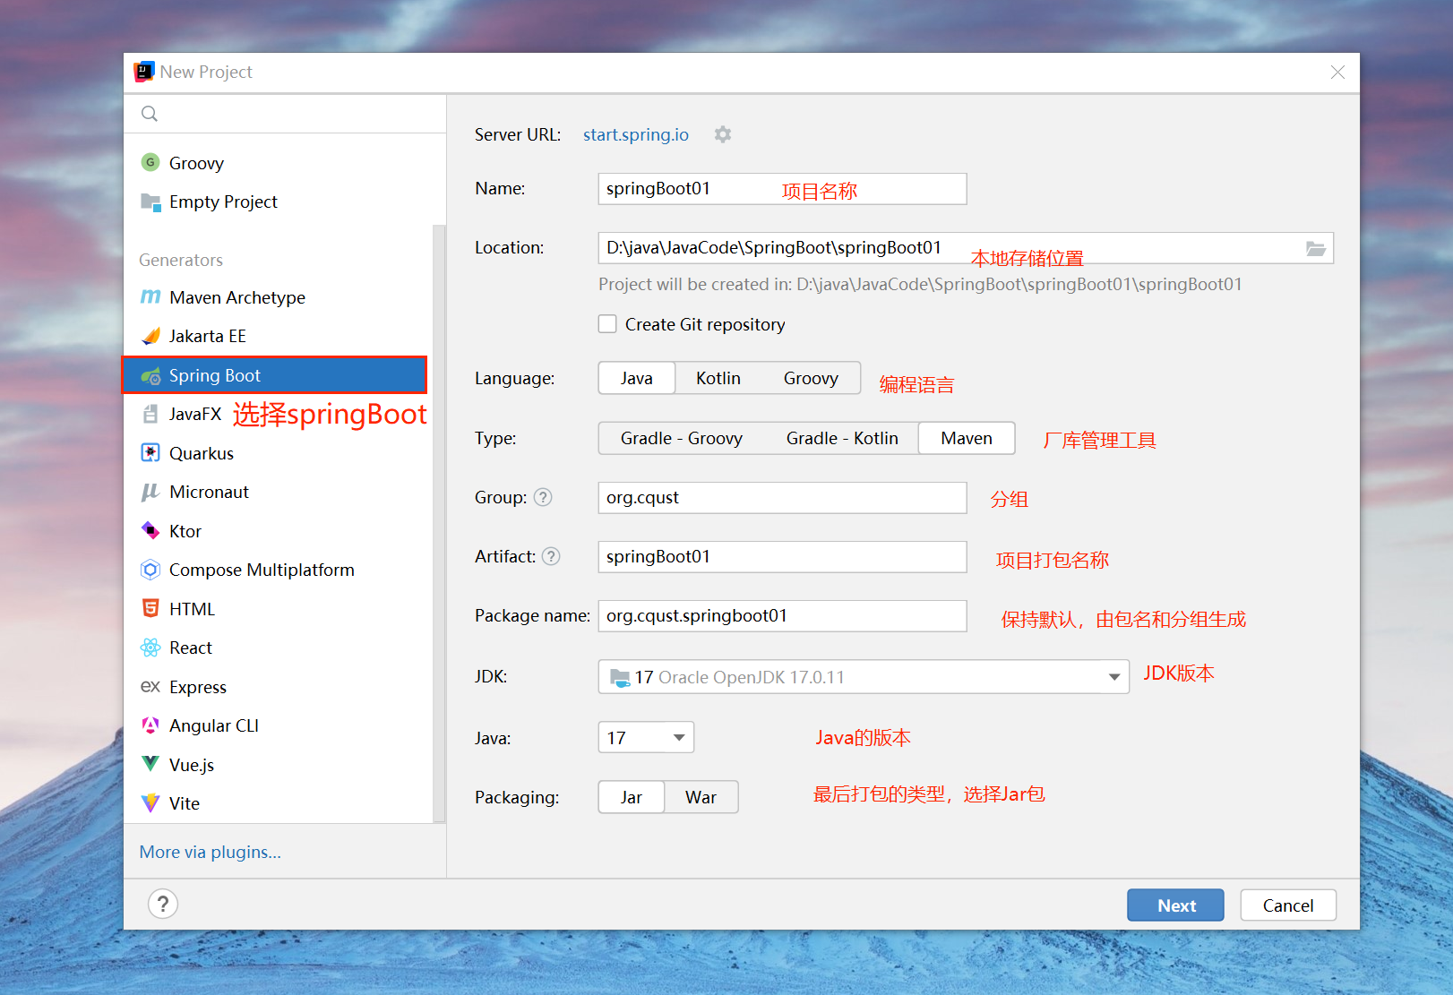Select Vite generator

coord(278,803)
